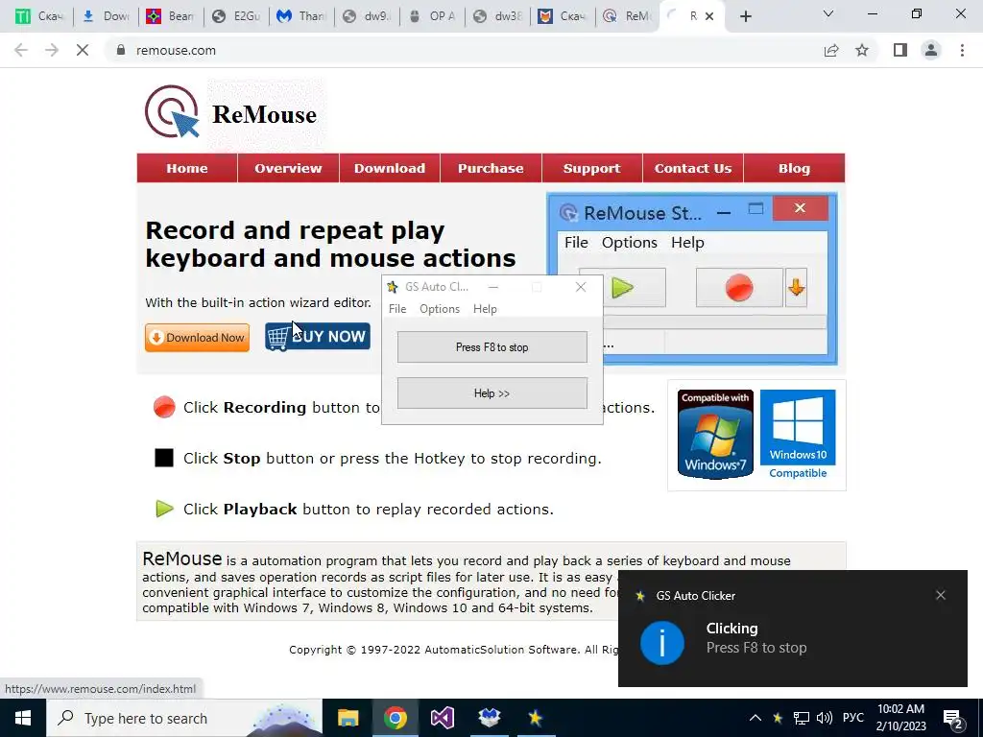This screenshot has height=737, width=983.
Task: Click the Help >> button
Action: pyautogui.click(x=492, y=392)
